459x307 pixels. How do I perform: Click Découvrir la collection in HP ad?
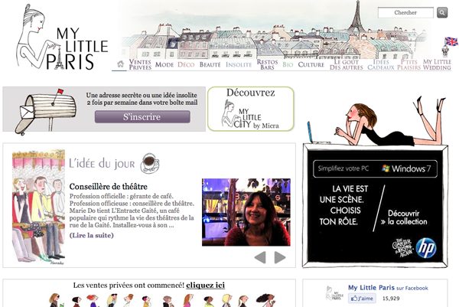(x=404, y=217)
